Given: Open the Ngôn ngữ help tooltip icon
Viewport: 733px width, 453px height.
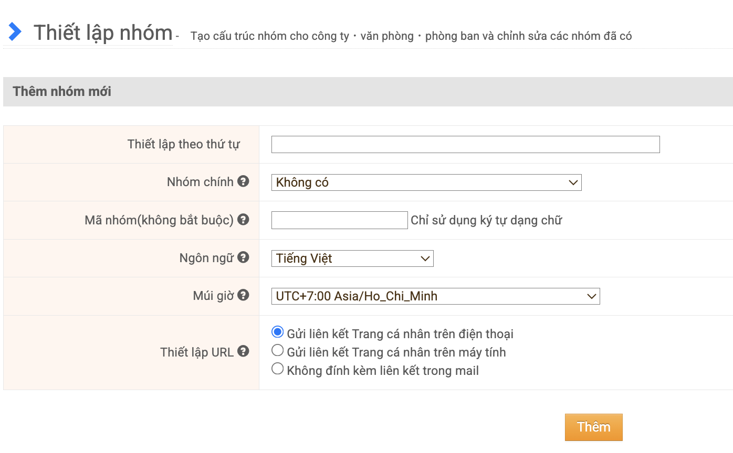Looking at the screenshot, I should coord(243,257).
